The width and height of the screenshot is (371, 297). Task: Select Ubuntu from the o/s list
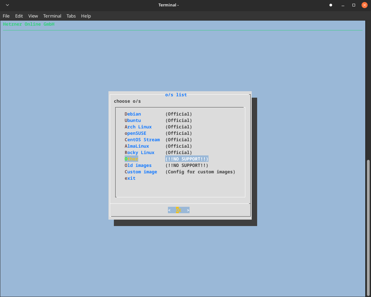[133, 120]
